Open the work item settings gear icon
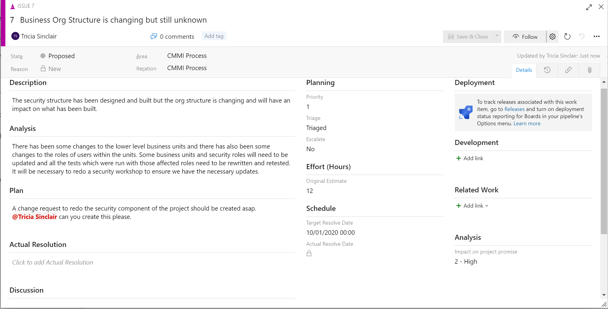This screenshot has width=608, height=309. click(x=552, y=36)
